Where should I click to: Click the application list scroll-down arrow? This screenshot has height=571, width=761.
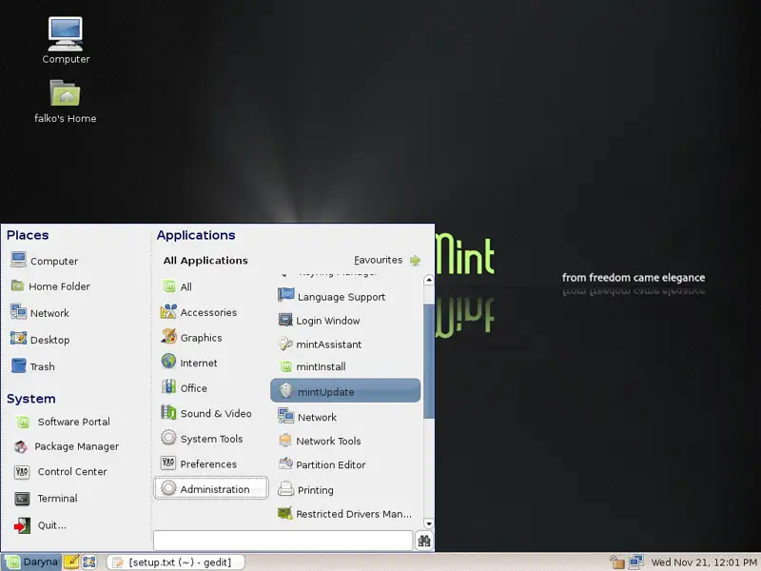pos(429,523)
